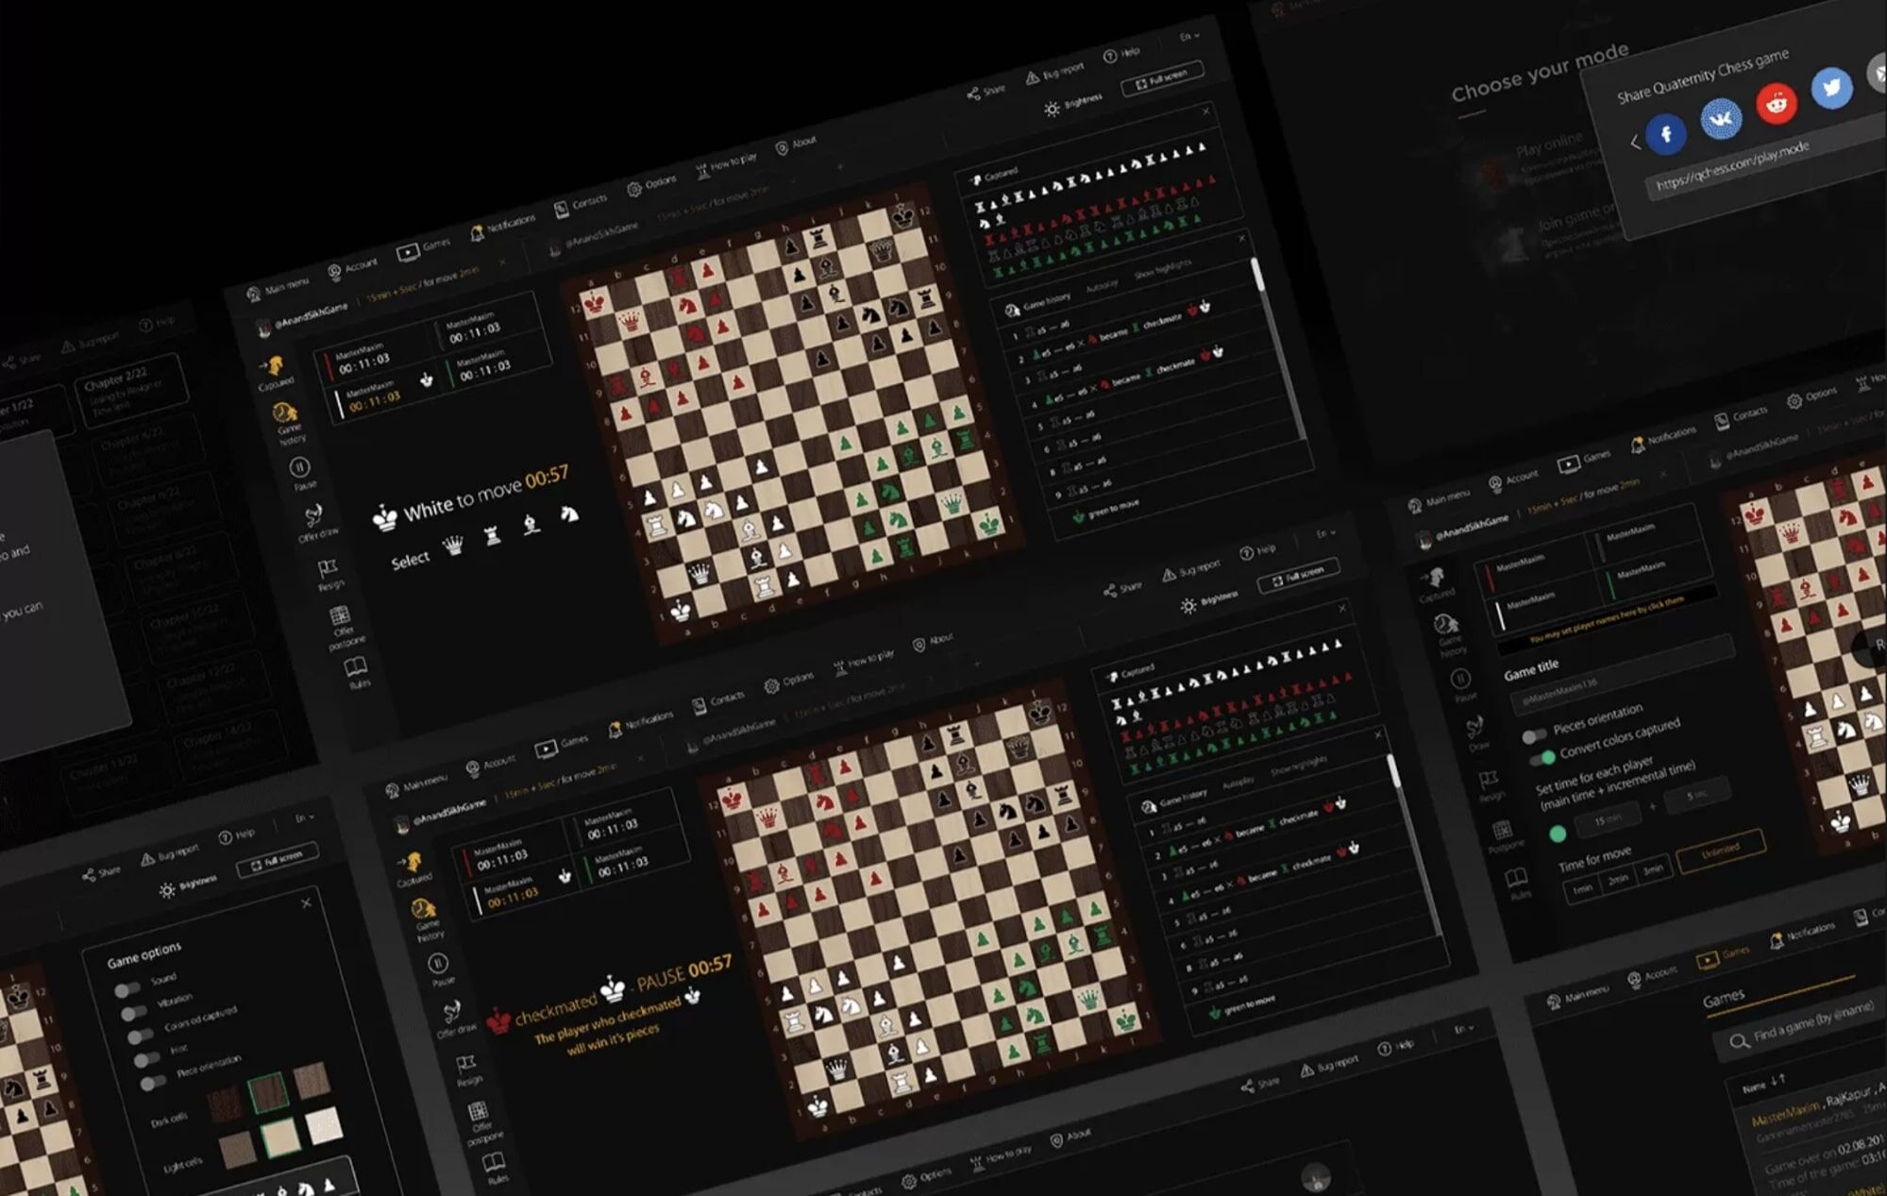Click the Twitter share icon
1887x1196 pixels.
pyautogui.click(x=1831, y=88)
